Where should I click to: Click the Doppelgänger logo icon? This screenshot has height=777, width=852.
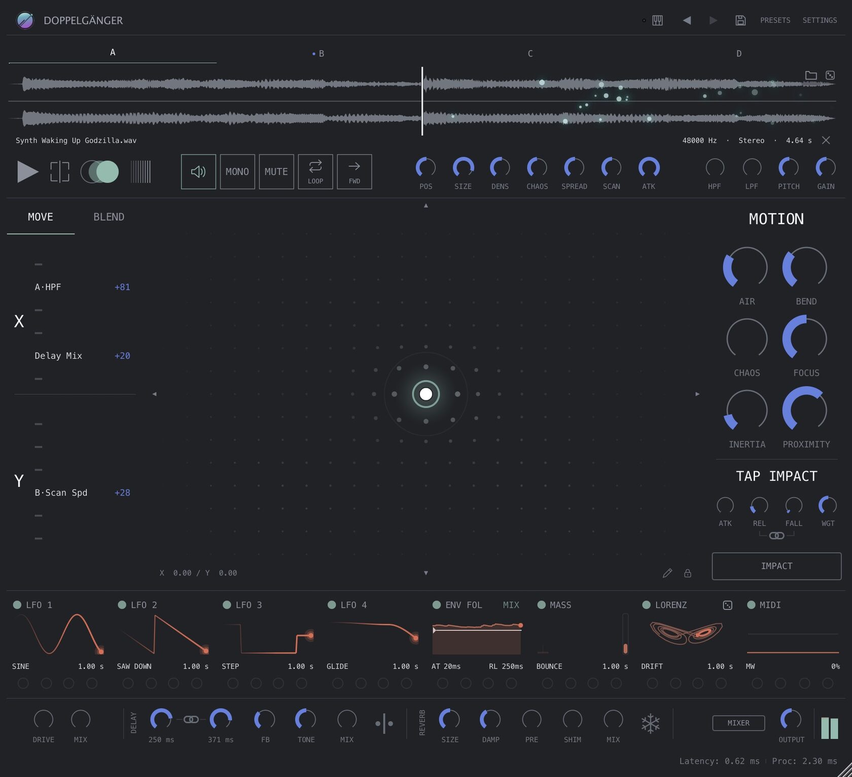tap(25, 20)
